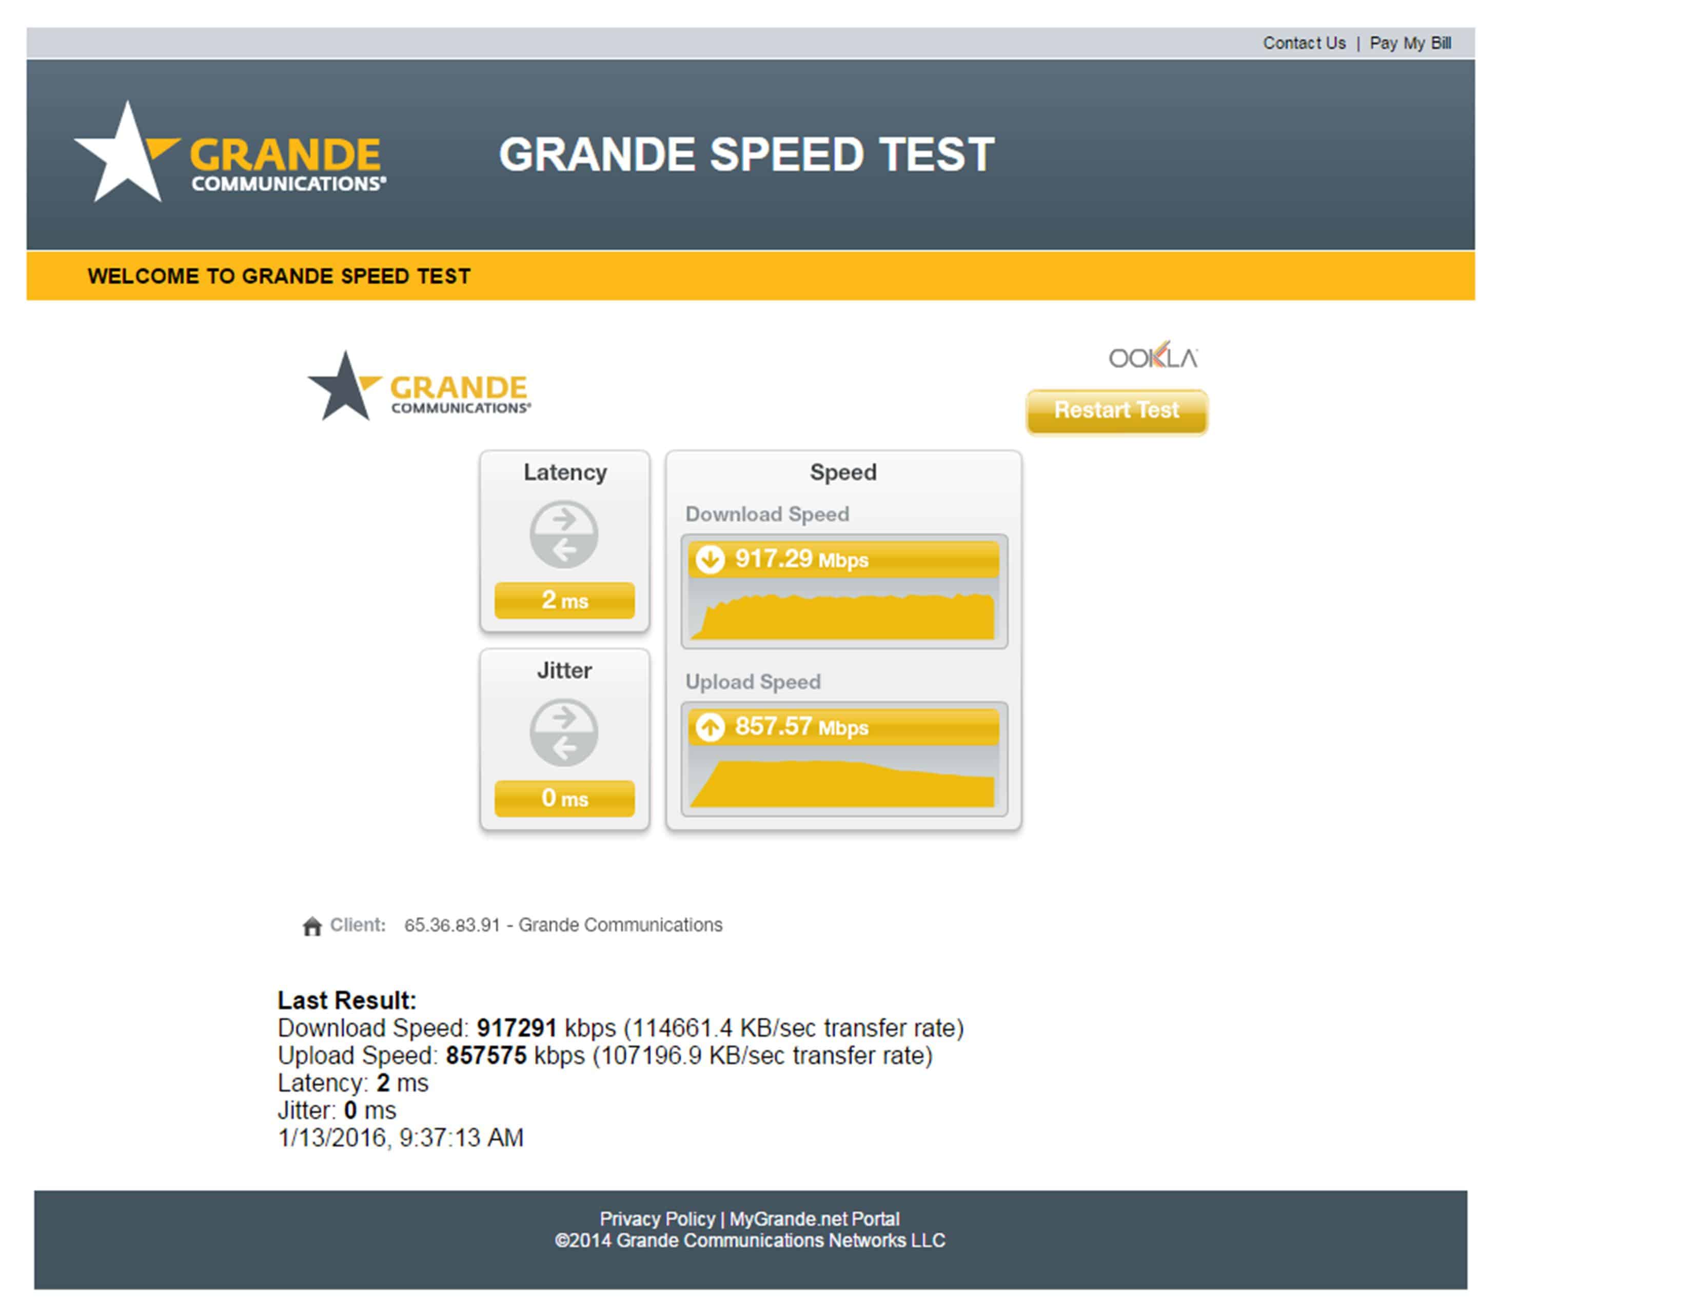
Task: Click the Welcome to Grande Speed Test banner
Action: 278,276
